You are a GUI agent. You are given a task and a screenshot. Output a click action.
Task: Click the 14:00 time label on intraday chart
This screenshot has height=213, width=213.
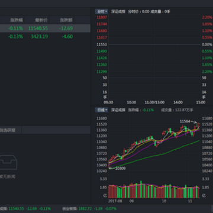coord(178,102)
